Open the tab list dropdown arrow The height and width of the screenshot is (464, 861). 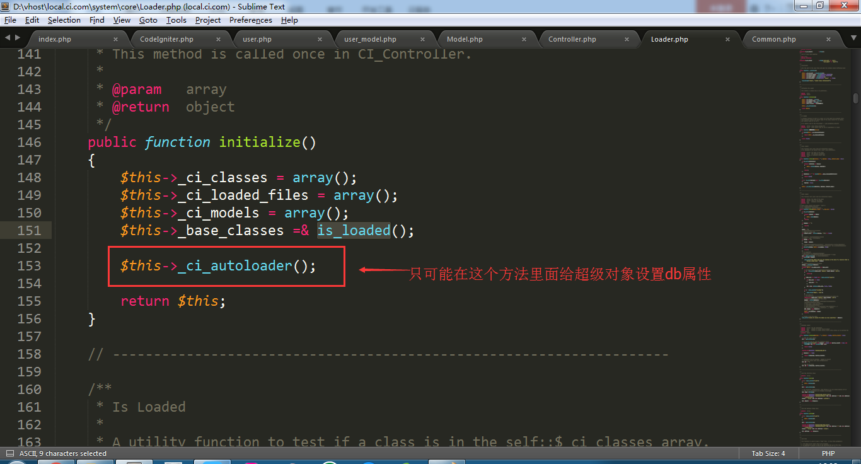847,39
